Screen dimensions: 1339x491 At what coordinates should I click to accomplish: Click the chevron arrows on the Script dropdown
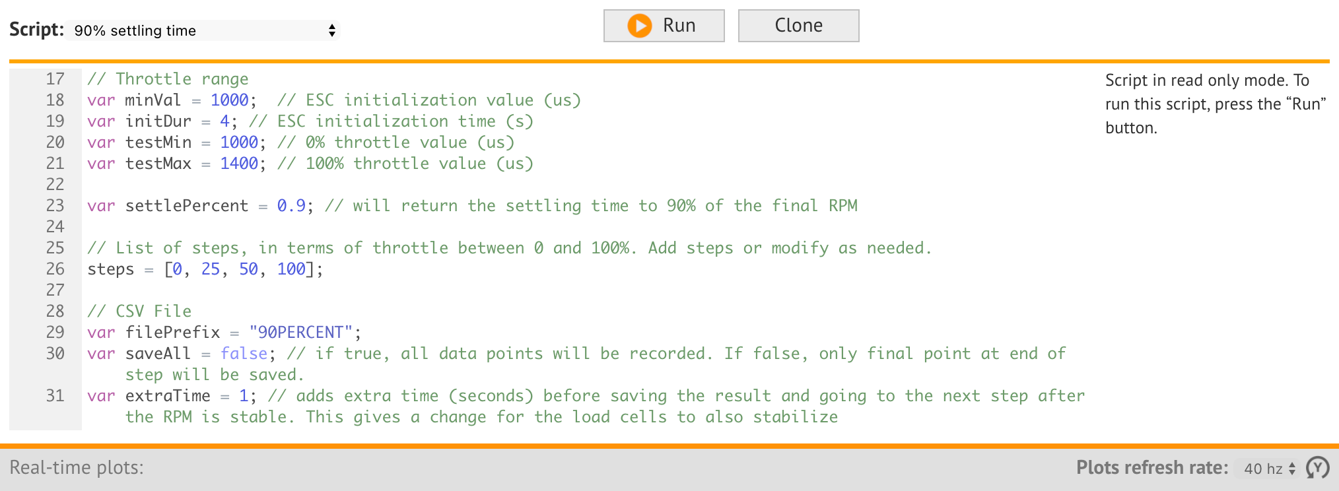click(331, 30)
